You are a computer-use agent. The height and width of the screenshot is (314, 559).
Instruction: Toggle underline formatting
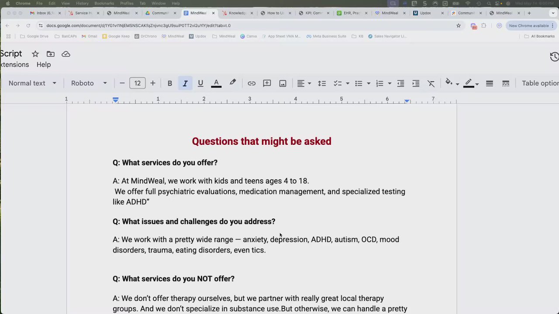tap(200, 83)
